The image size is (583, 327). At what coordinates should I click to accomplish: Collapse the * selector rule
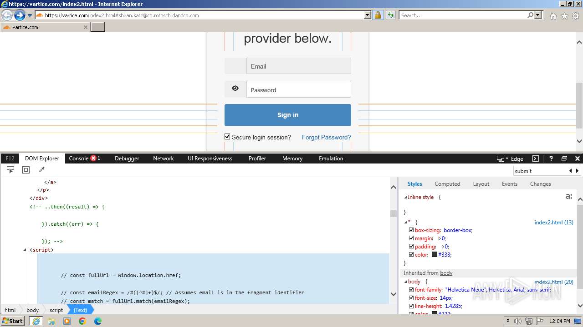pos(406,222)
